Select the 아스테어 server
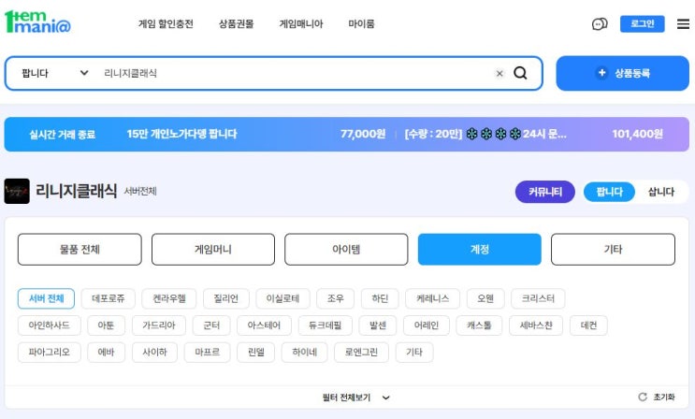Image resolution: width=695 pixels, height=419 pixels. [x=264, y=325]
